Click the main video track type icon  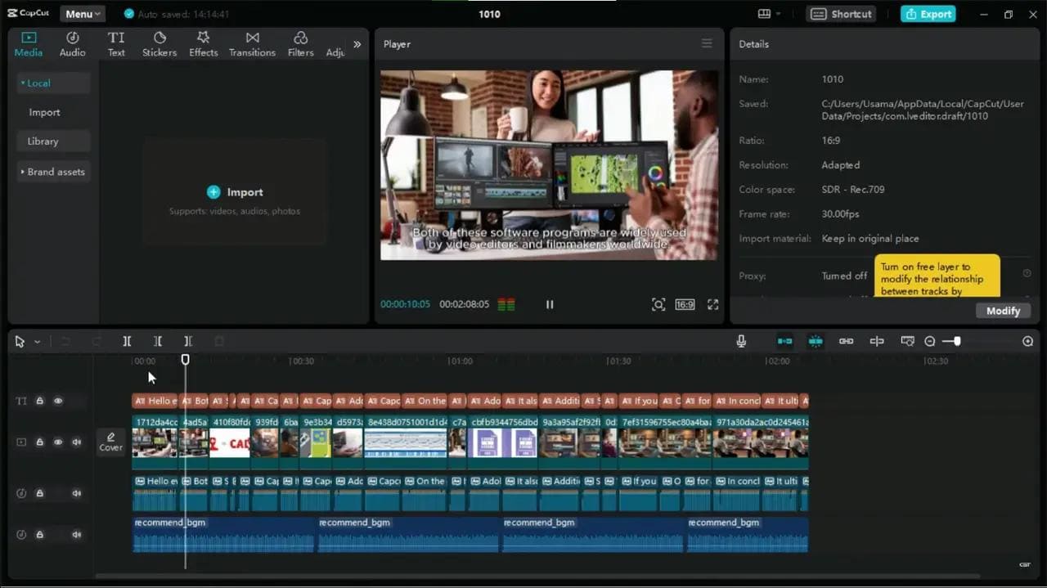click(x=21, y=442)
